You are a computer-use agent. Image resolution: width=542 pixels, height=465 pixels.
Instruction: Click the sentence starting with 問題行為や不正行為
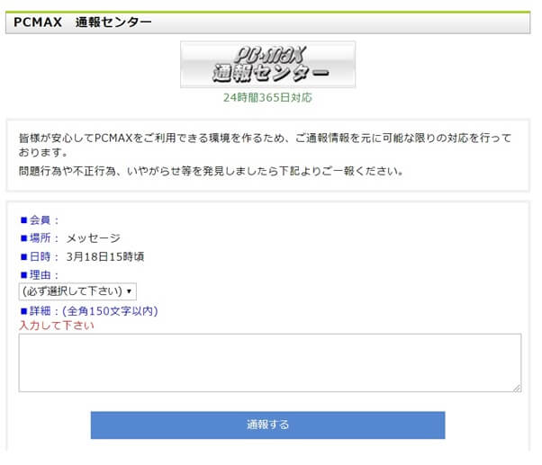tap(211, 171)
